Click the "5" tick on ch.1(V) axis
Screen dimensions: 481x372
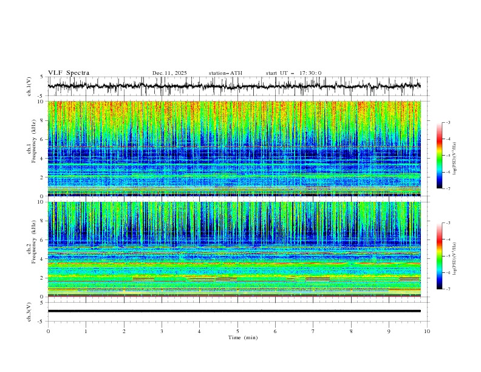click(x=42, y=77)
